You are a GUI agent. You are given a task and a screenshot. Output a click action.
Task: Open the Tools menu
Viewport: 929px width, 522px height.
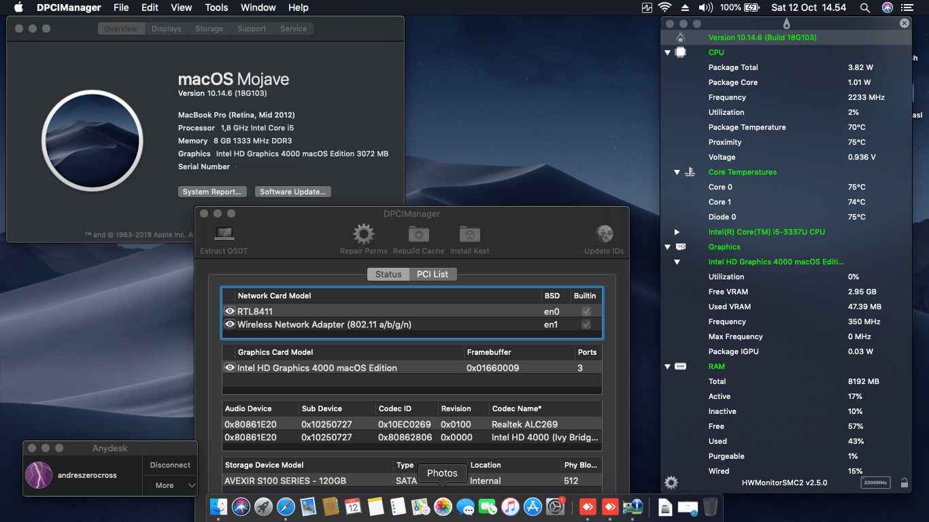216,7
